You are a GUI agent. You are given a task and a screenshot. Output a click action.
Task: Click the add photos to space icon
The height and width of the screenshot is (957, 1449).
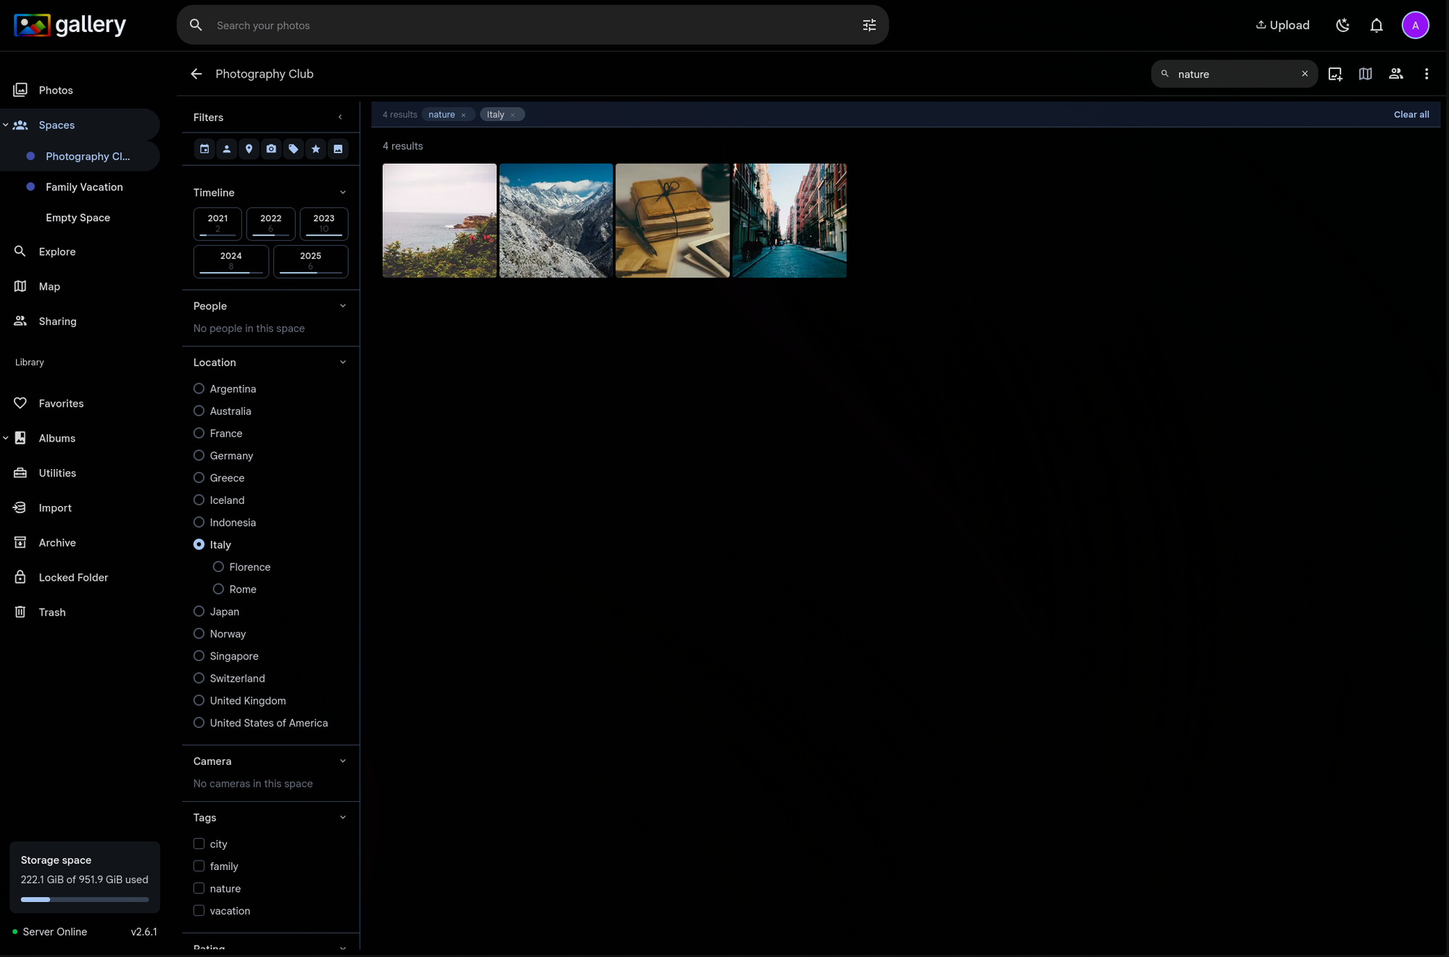(x=1334, y=74)
